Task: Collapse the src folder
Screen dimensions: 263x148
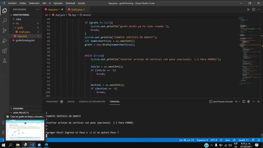Action: [17, 23]
